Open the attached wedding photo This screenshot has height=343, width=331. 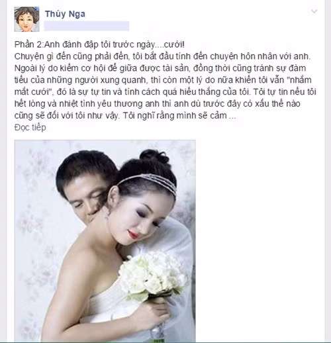pos(105,241)
